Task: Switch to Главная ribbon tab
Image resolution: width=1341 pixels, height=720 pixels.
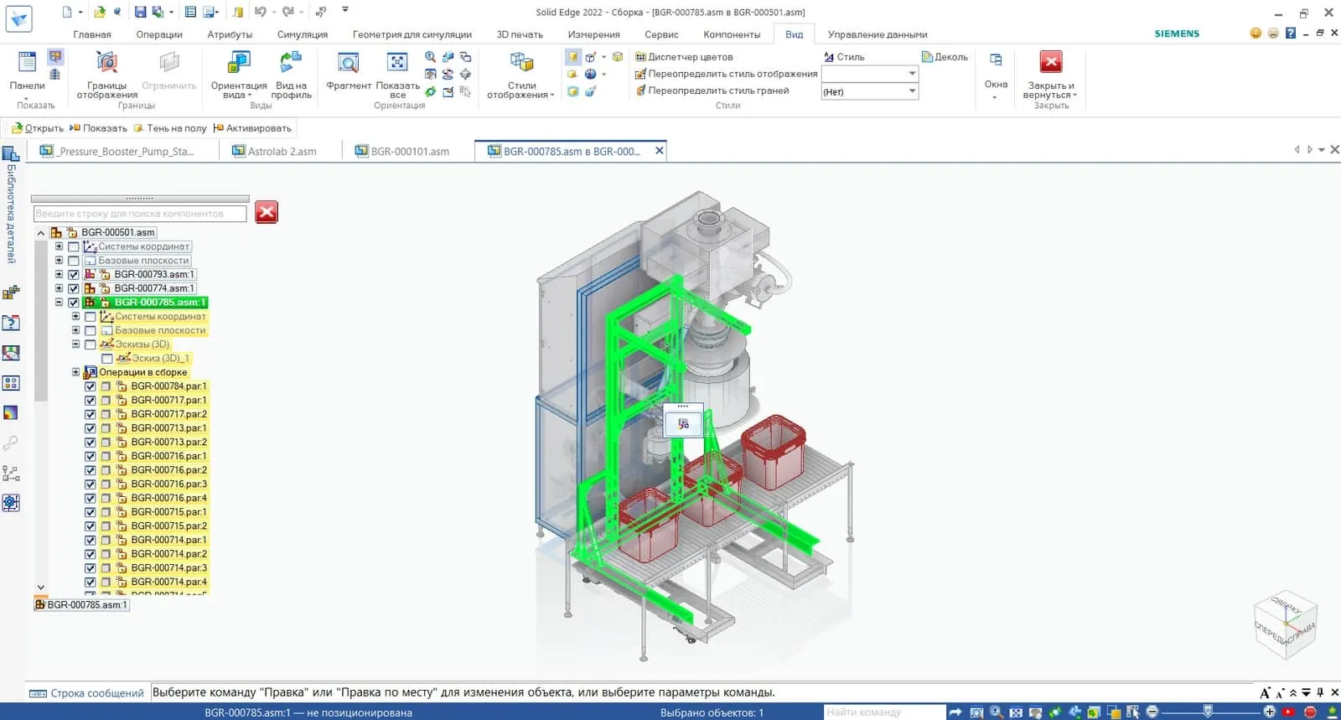Action: click(x=92, y=34)
